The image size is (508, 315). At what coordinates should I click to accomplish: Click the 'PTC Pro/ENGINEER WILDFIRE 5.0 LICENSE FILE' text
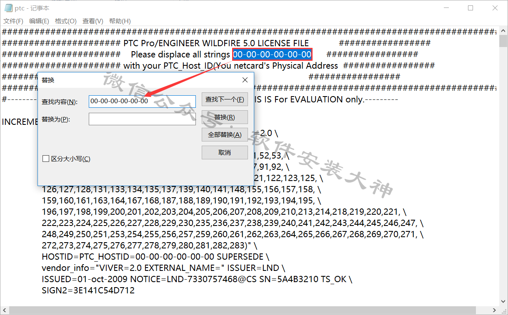click(x=216, y=43)
